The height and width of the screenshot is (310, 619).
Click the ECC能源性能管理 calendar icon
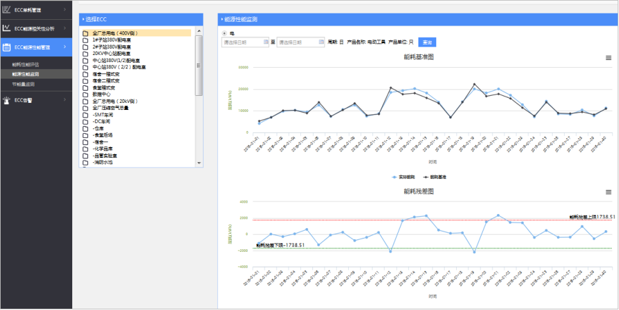[6, 47]
